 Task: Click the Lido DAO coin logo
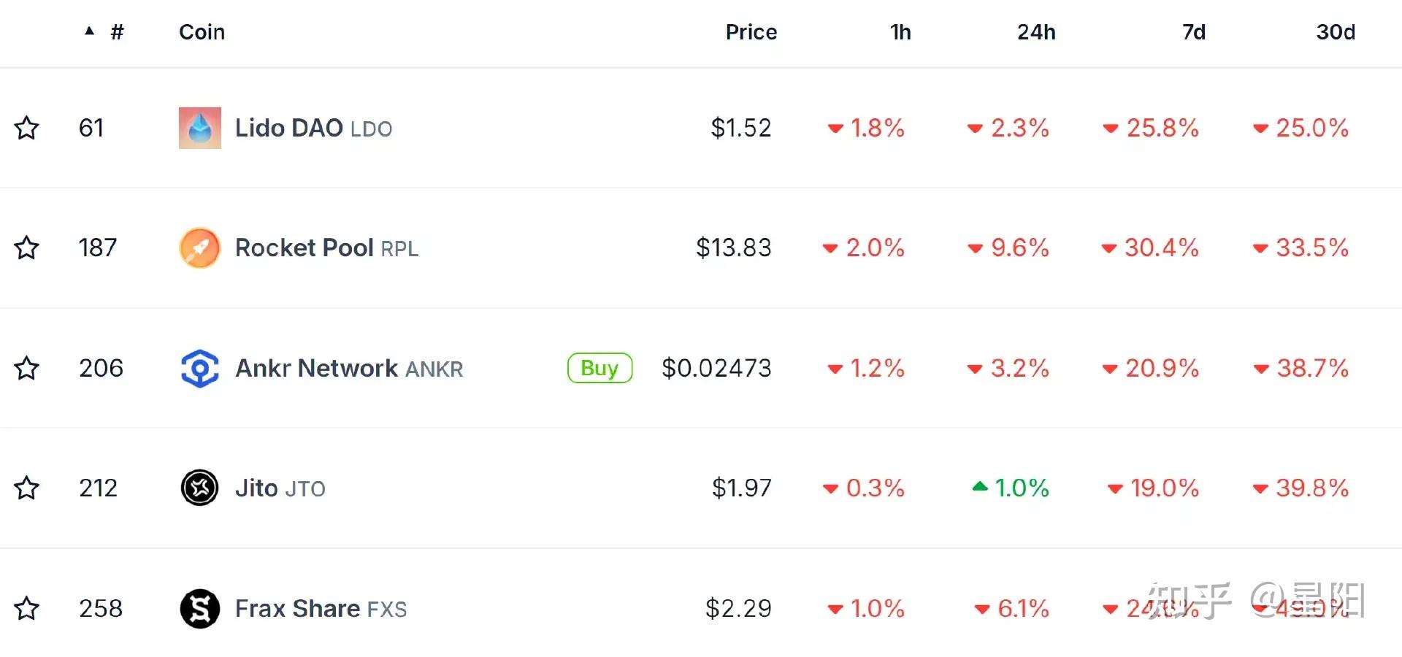(x=199, y=127)
